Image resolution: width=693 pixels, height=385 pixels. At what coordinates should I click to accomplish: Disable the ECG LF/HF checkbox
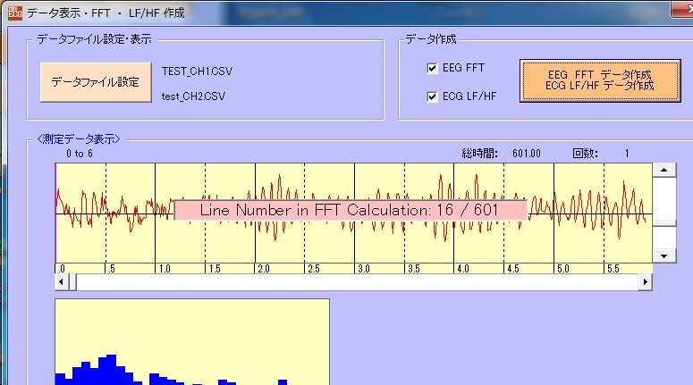pos(434,96)
